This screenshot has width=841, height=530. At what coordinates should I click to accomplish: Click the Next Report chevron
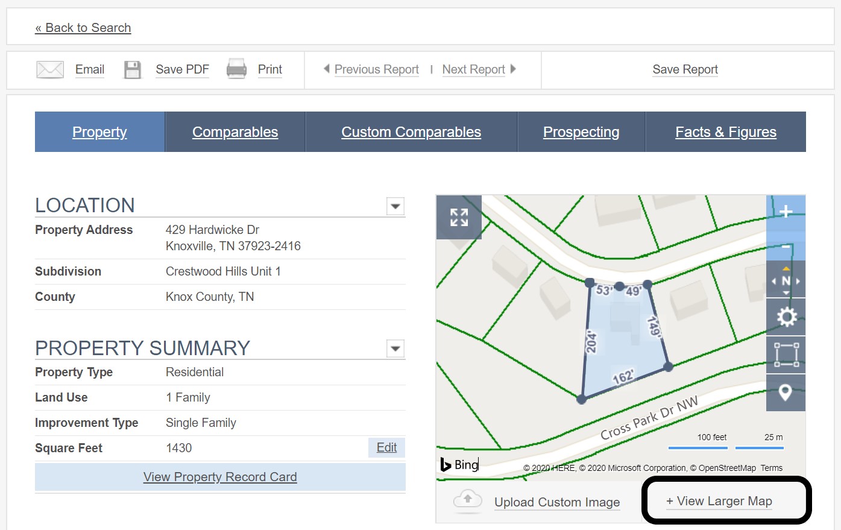click(x=512, y=69)
